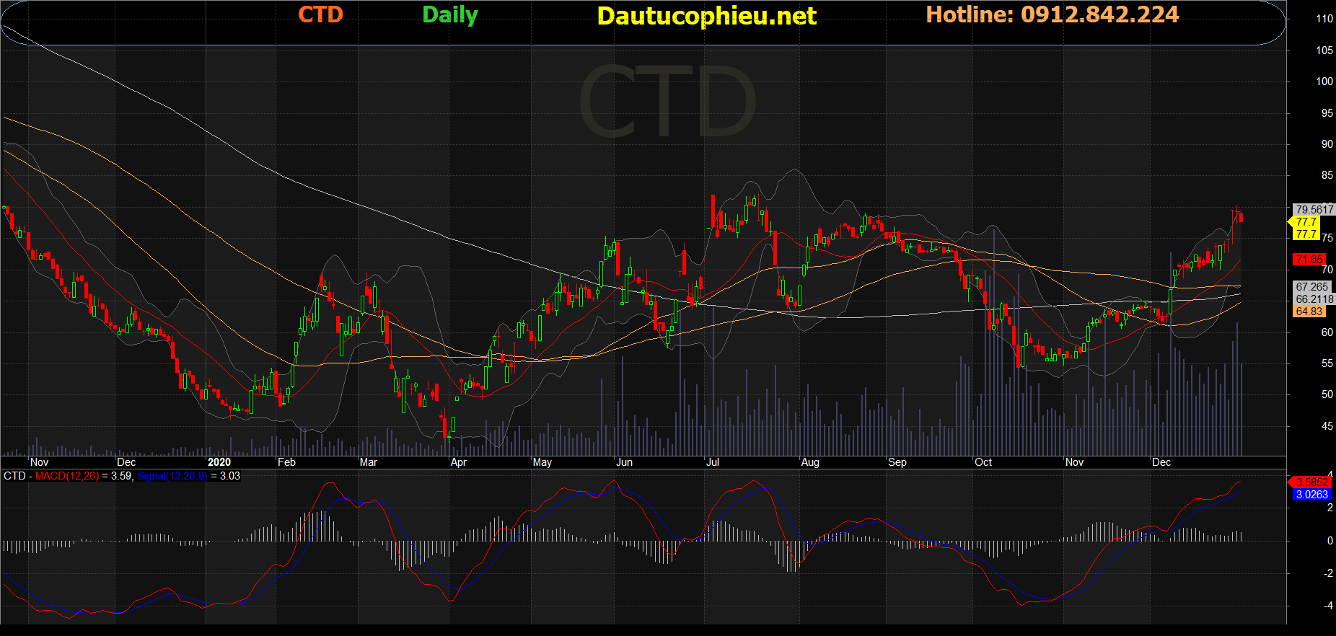Viewport: 1336px width, 636px height.
Task: Open the Dautucophieu.net site label
Action: (707, 16)
